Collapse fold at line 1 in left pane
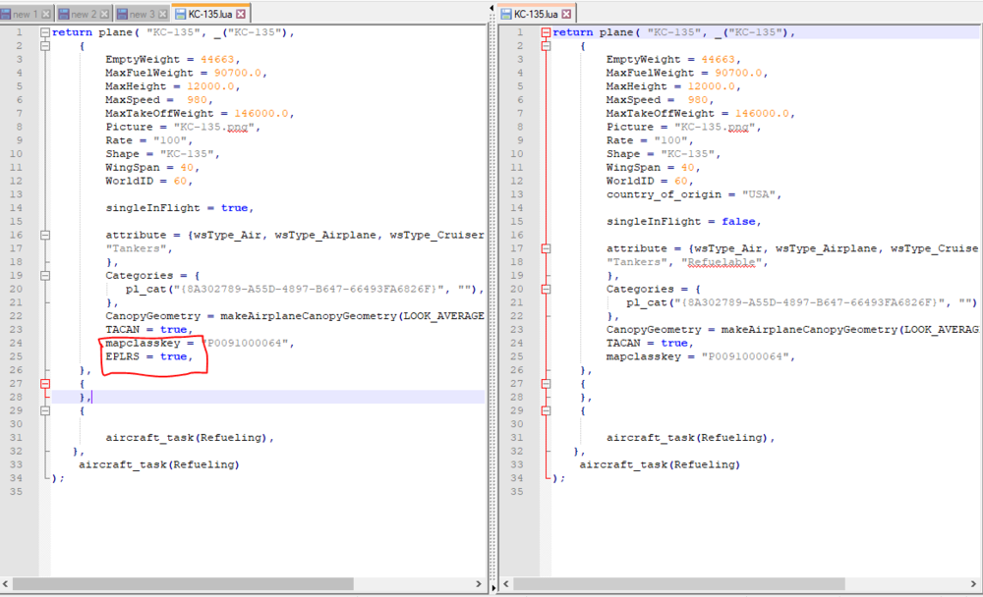This screenshot has width=983, height=597. coord(45,32)
